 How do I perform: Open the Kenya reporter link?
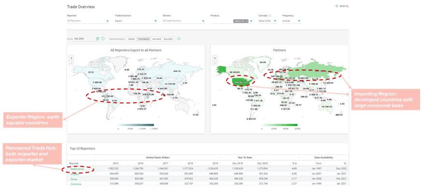coord(74,179)
